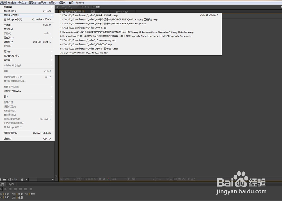Image resolution: width=282 pixels, height=201 pixels.
Task: Toggle the transparency grid icon
Action: pyautogui.click(x=133, y=179)
